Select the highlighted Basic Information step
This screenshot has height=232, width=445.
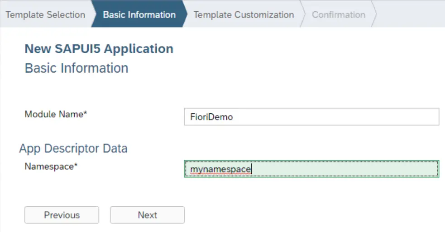tap(139, 14)
